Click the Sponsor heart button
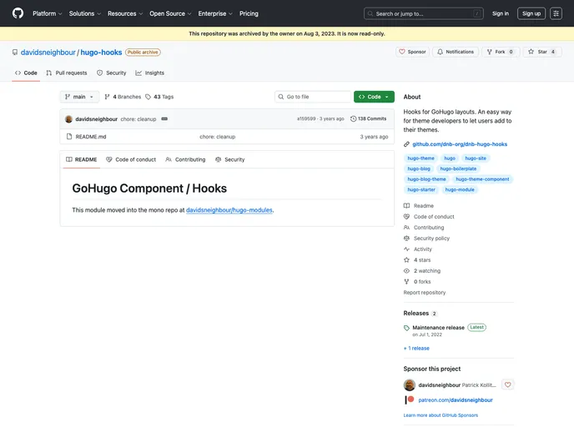The width and height of the screenshot is (574, 427). tap(412, 52)
